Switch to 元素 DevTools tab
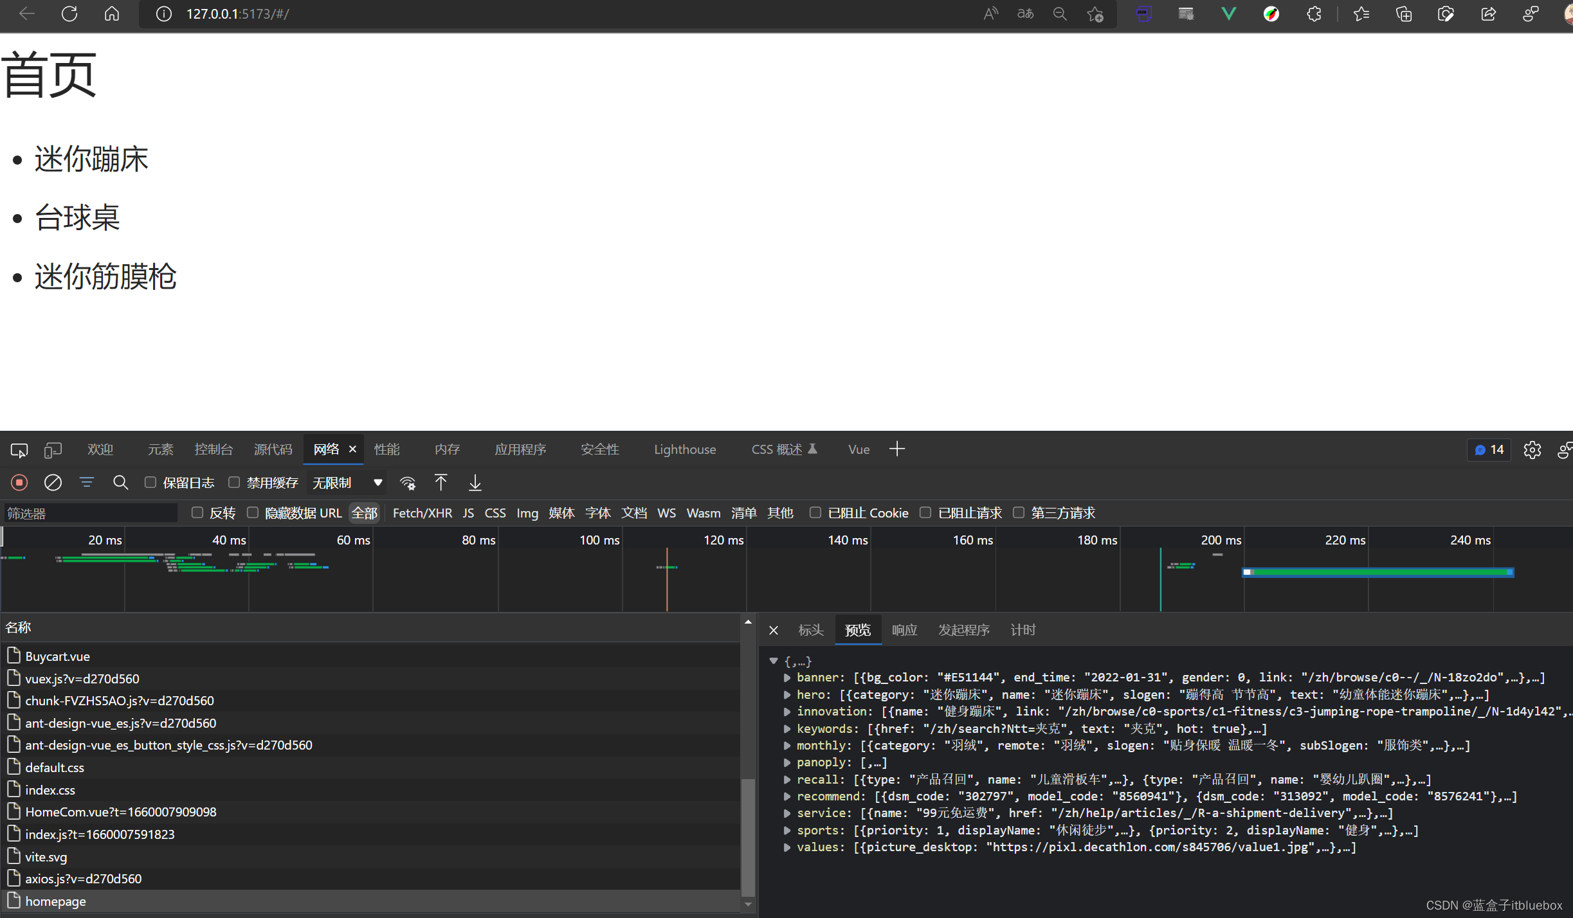The width and height of the screenshot is (1573, 918). coord(160,449)
